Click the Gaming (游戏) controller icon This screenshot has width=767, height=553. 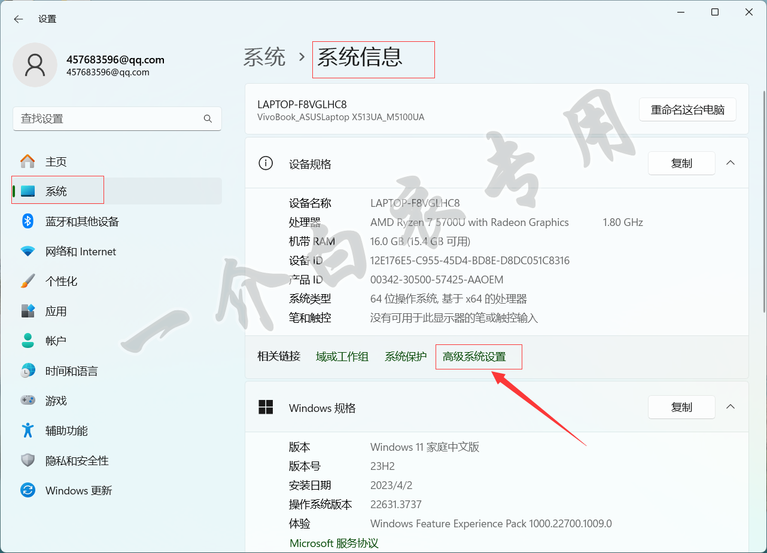[x=28, y=401]
